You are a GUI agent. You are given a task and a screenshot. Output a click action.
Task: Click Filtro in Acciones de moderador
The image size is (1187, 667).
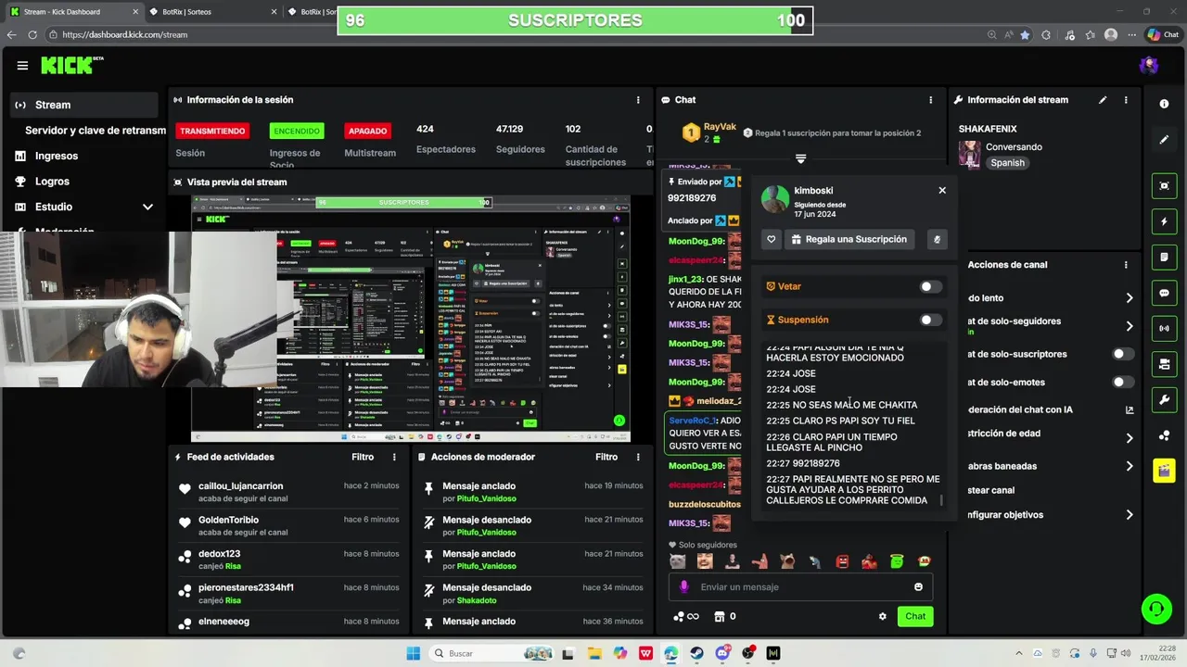click(606, 457)
